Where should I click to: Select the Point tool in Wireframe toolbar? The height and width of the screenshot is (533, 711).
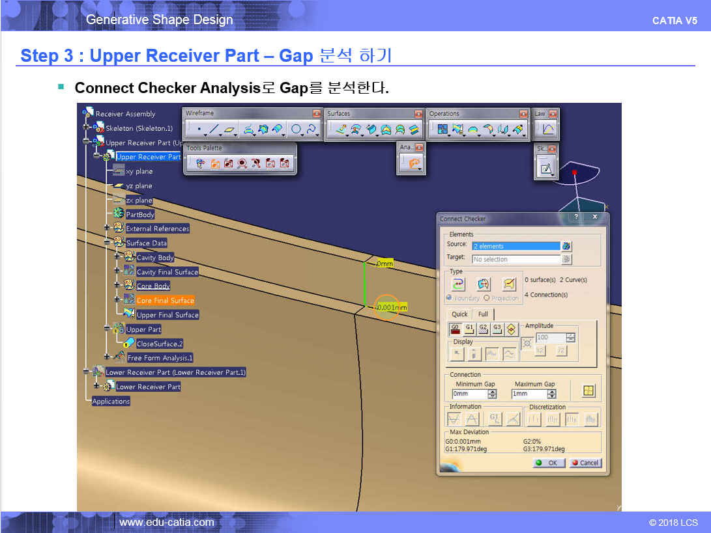pos(199,130)
